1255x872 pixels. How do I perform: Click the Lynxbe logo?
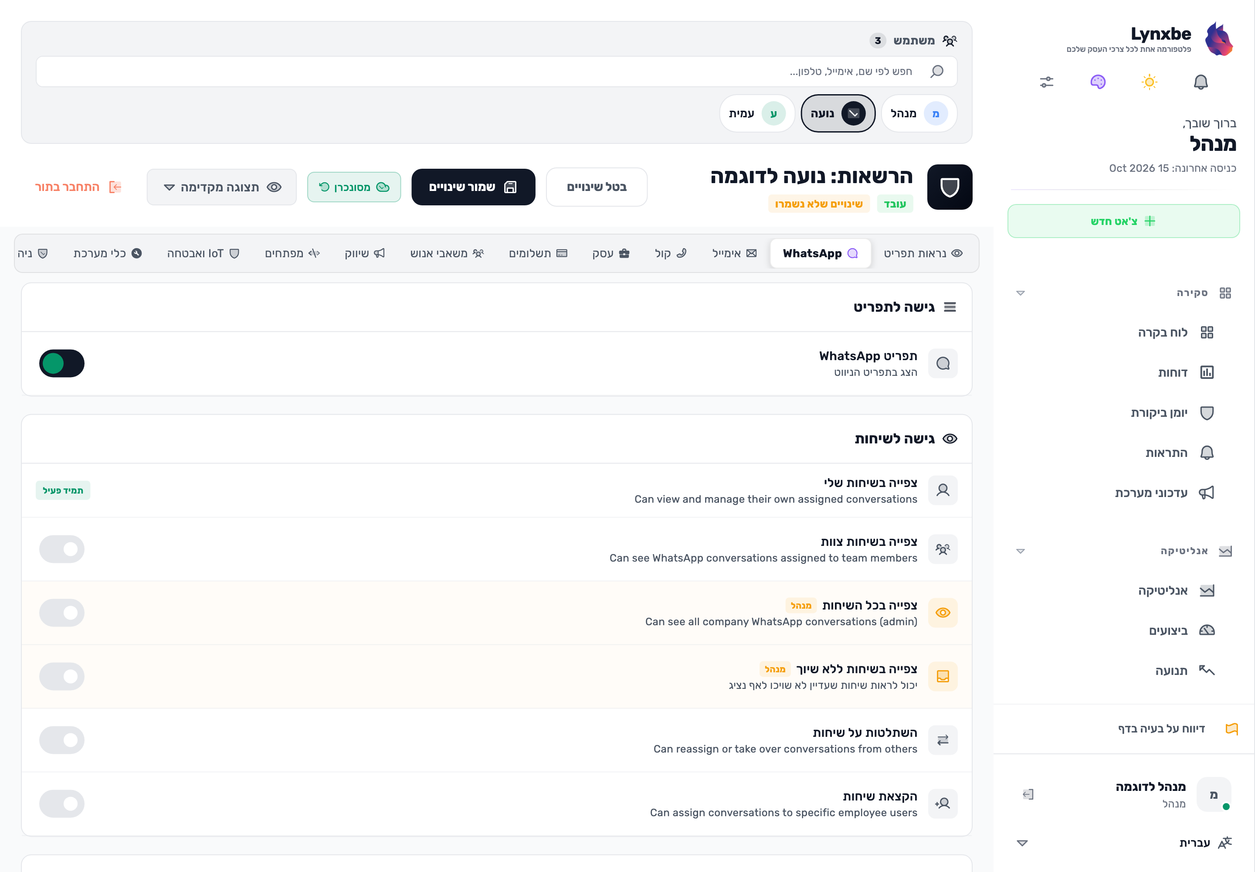pos(1219,39)
